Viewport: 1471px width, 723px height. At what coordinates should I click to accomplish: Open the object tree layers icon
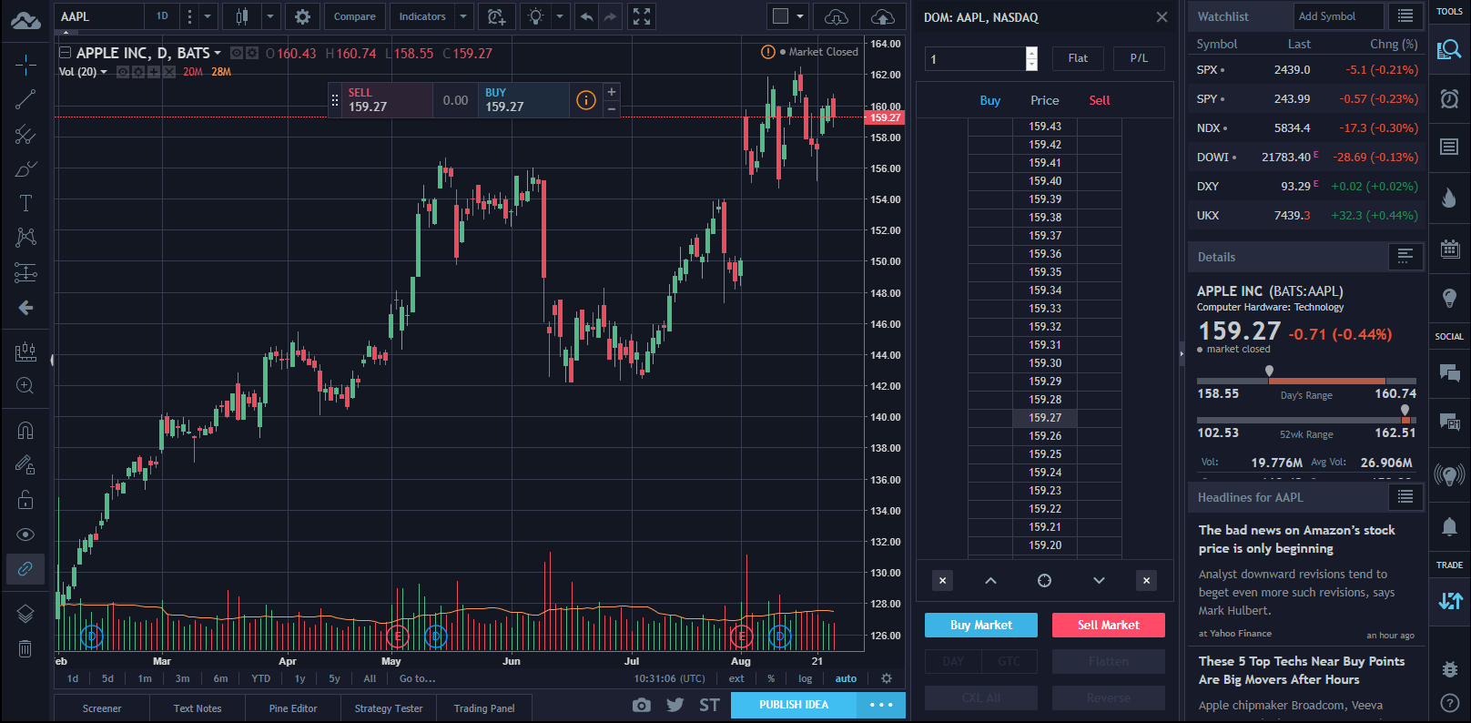click(x=25, y=614)
